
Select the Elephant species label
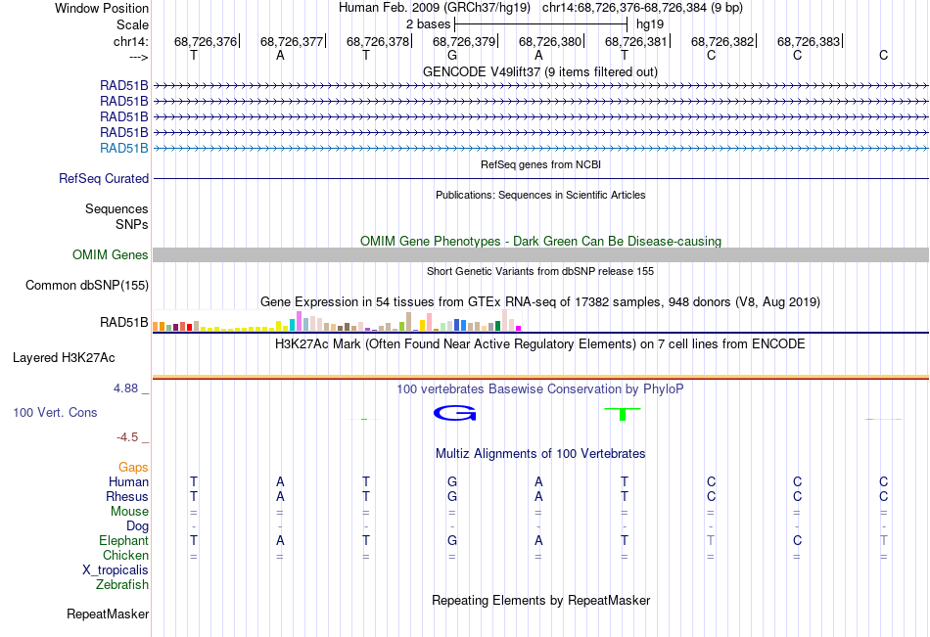[x=123, y=540]
